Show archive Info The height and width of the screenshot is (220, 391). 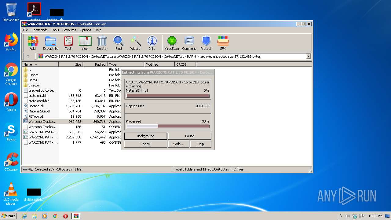[x=152, y=43]
